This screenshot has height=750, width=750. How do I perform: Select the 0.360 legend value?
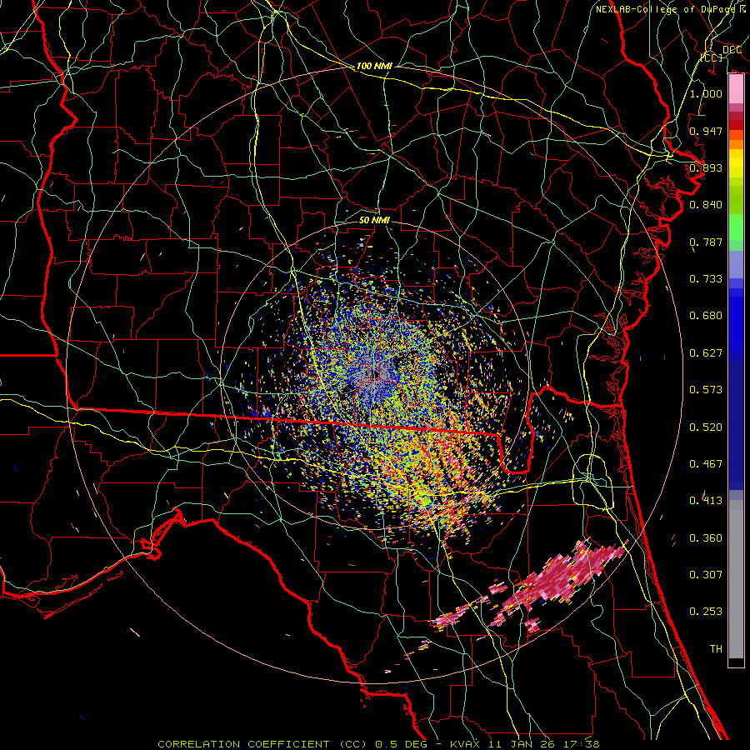(x=706, y=538)
